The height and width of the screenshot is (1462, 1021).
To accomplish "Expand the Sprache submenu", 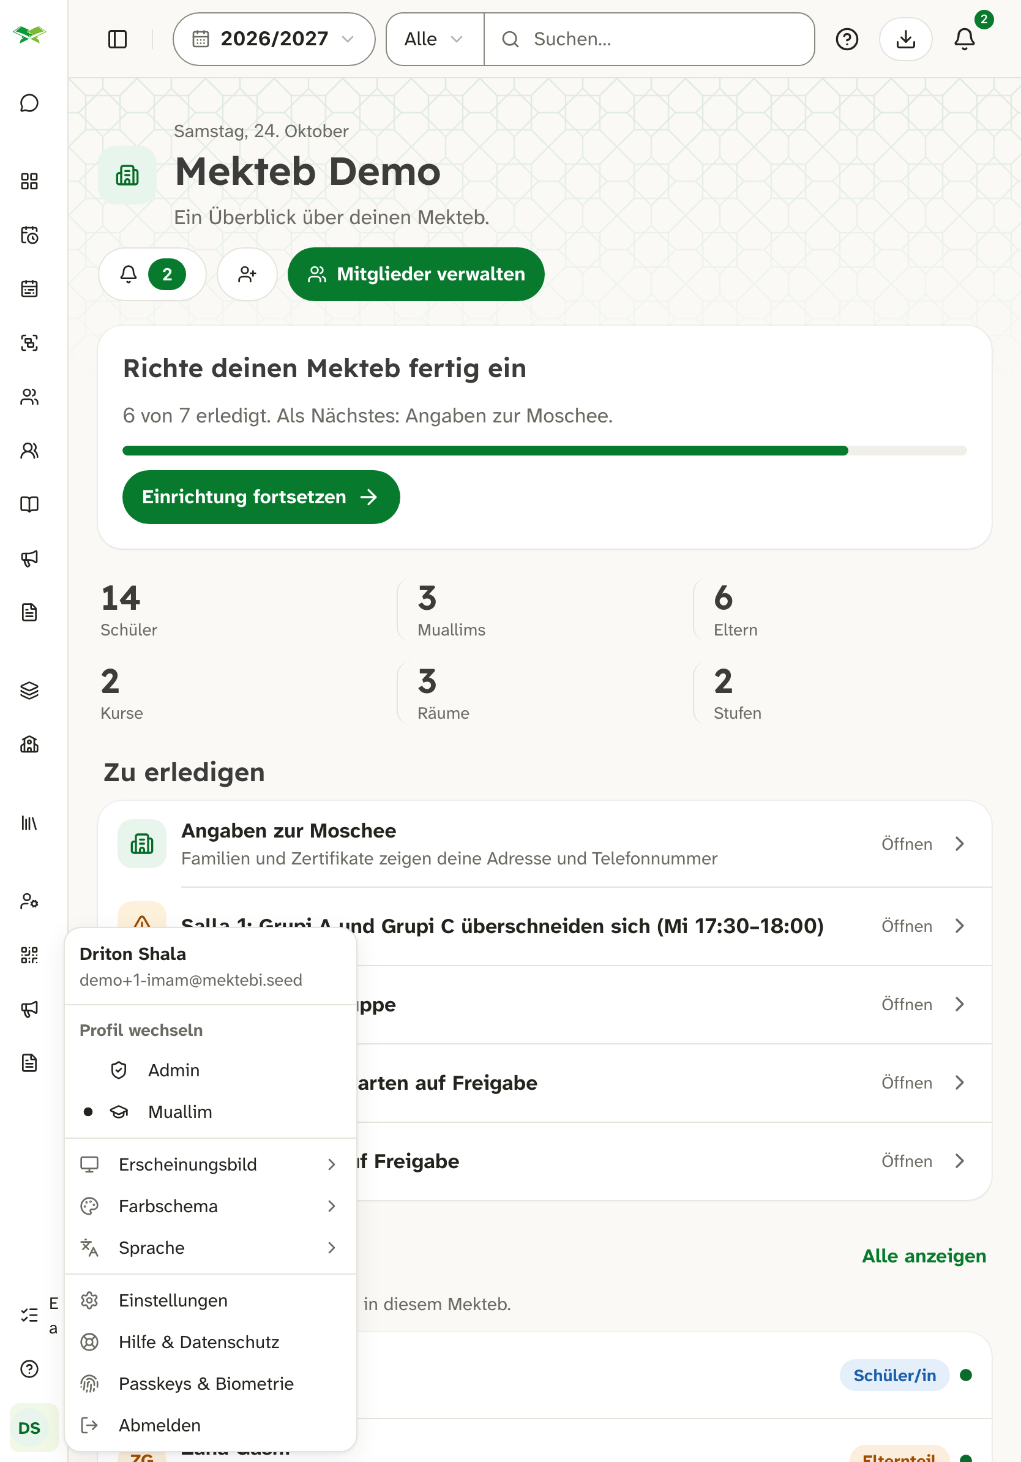I will click(x=210, y=1247).
